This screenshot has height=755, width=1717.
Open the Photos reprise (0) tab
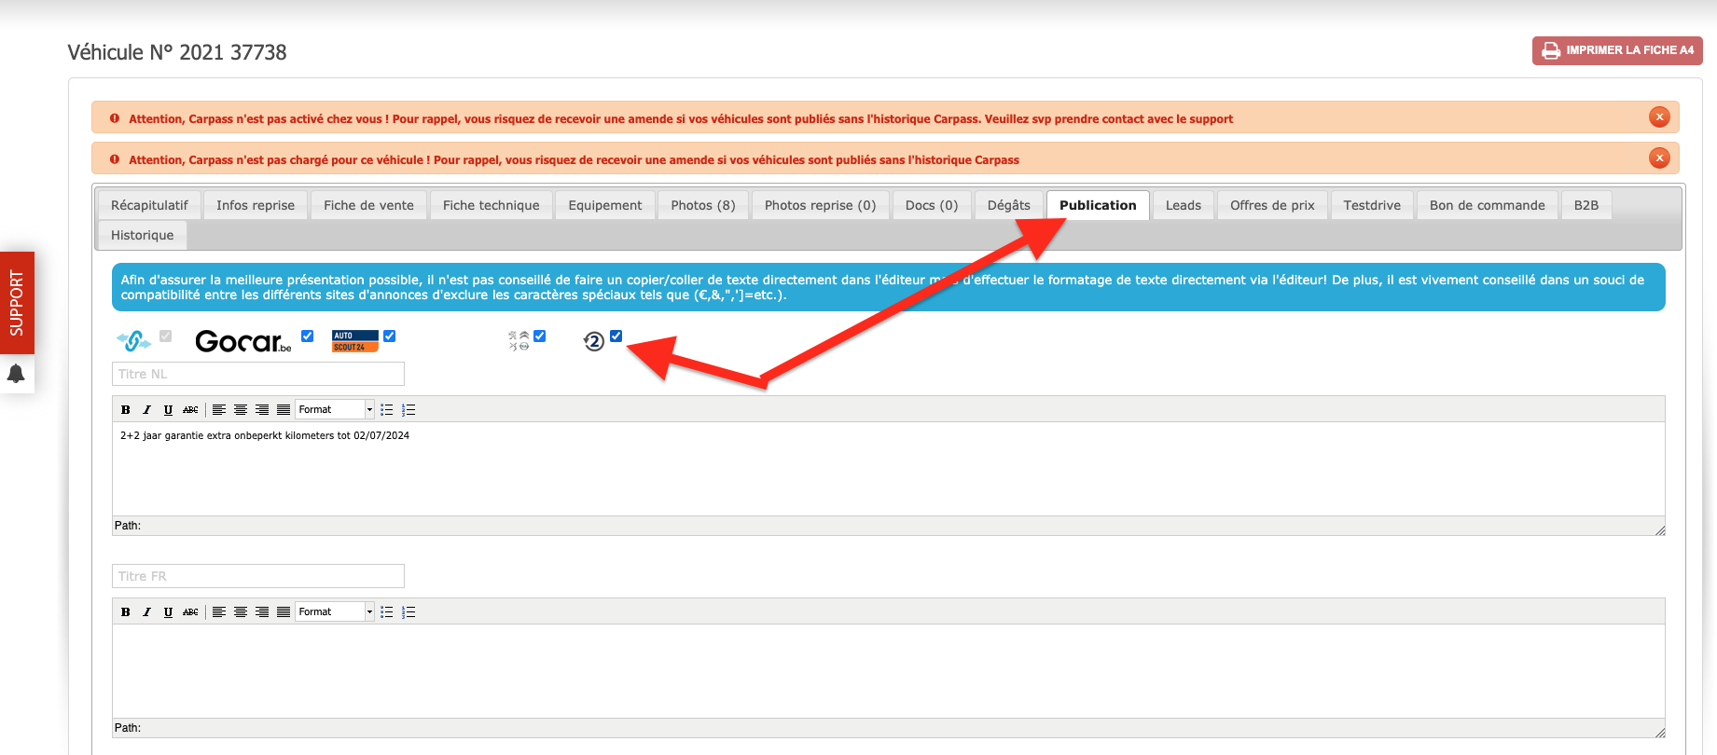[821, 205]
